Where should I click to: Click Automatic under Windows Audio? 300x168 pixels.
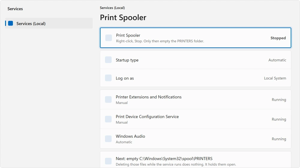pyautogui.click(x=124, y=142)
